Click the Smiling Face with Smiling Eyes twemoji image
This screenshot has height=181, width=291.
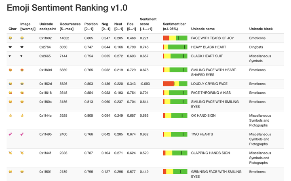22,102
